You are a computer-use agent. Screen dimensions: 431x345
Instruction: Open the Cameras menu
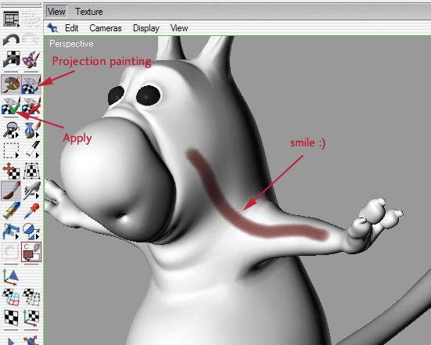pyautogui.click(x=106, y=28)
